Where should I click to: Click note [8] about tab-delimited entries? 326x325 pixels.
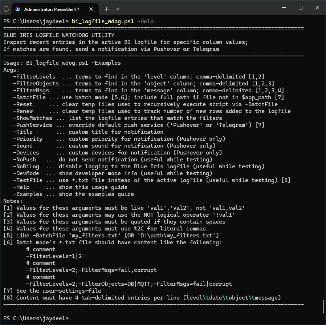pos(142,297)
